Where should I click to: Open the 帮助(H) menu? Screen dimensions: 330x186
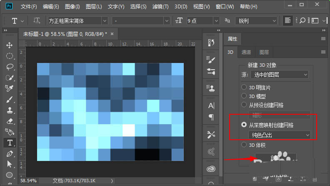pyautogui.click(x=249, y=7)
